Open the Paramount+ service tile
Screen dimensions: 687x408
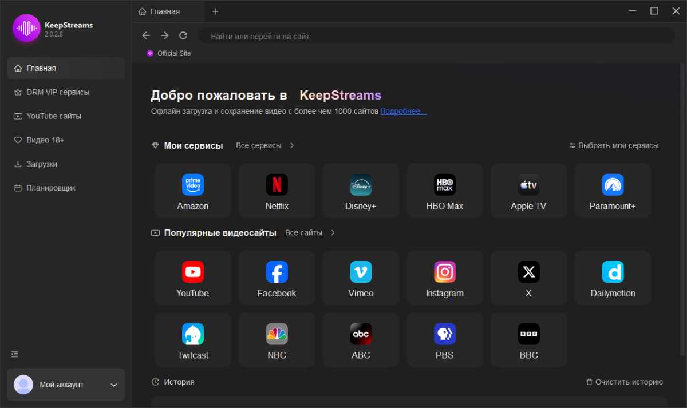(x=613, y=191)
